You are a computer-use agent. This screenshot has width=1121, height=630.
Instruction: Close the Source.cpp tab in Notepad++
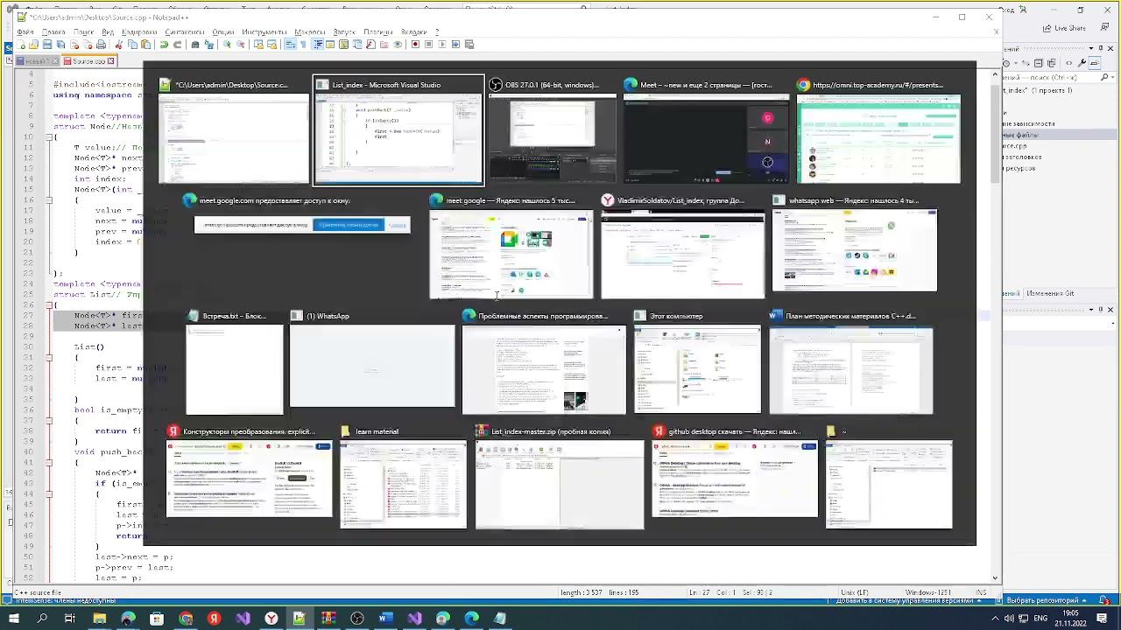coord(112,61)
